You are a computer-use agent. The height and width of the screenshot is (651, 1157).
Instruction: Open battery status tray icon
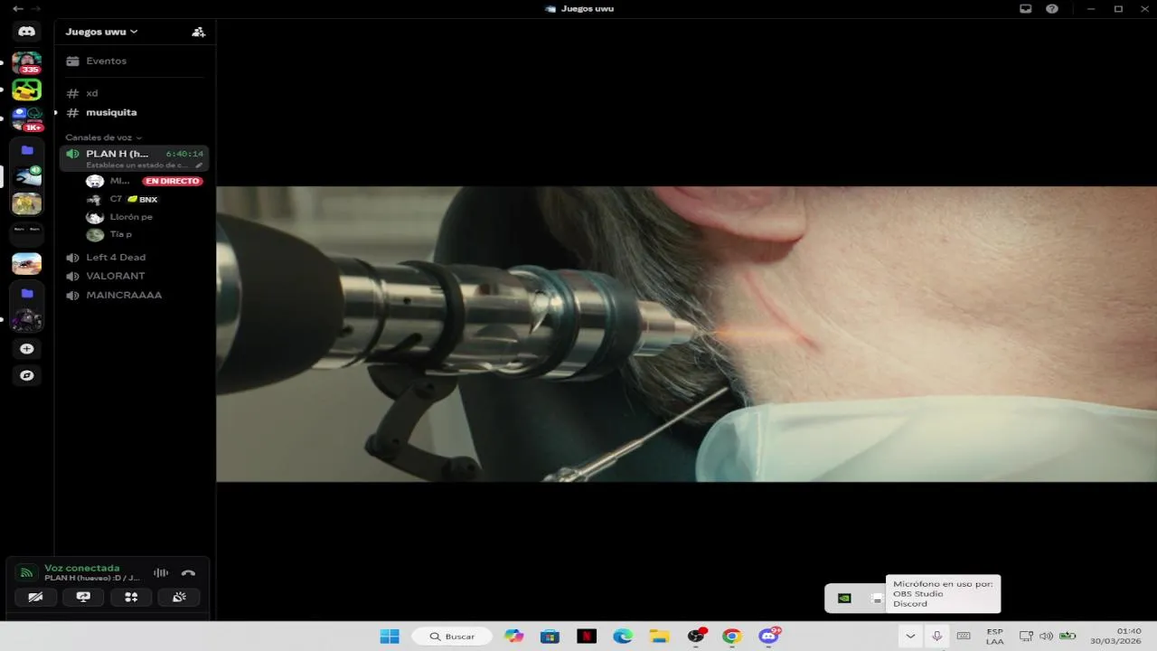(1068, 637)
